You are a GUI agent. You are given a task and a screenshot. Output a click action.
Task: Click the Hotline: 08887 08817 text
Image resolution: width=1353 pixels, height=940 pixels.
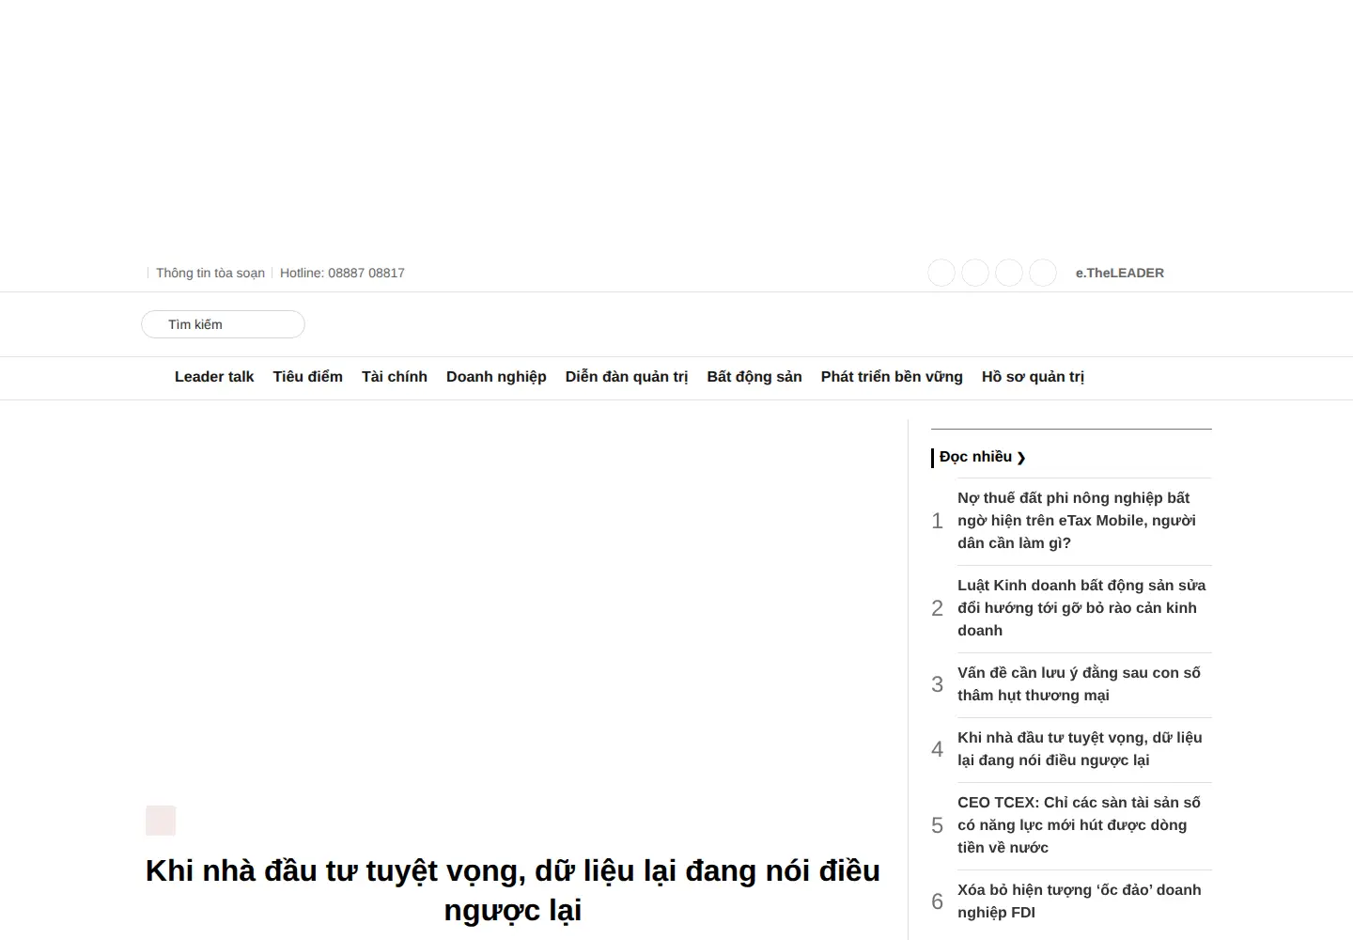coord(342,273)
